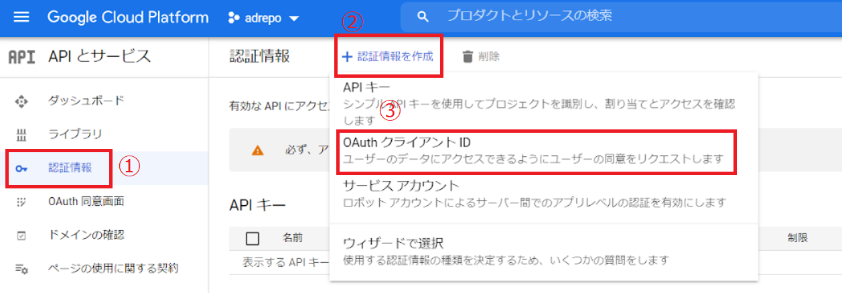The image size is (842, 293).
Task: Click the domain verification checkbox icon
Action: pyautogui.click(x=21, y=235)
